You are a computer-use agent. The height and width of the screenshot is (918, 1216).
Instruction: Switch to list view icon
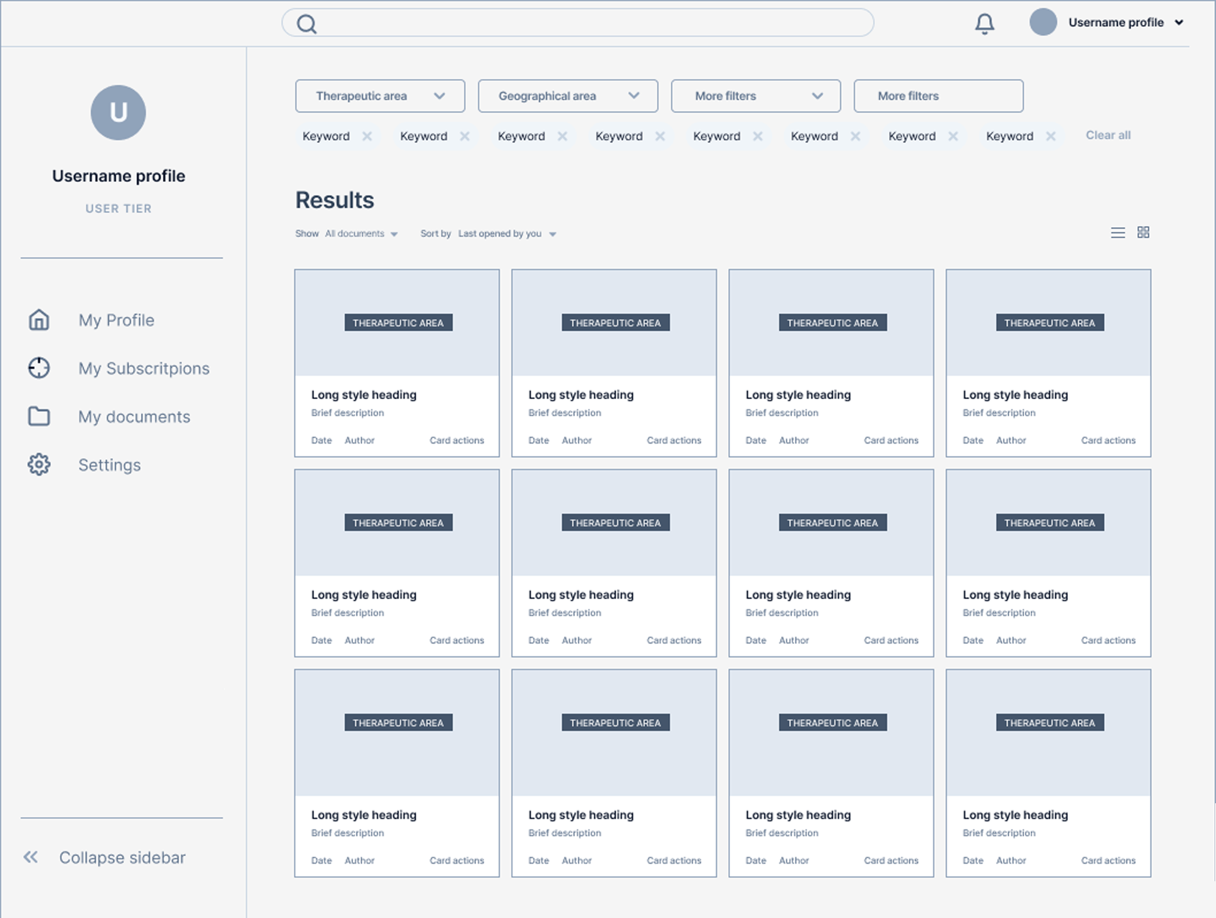(x=1117, y=232)
